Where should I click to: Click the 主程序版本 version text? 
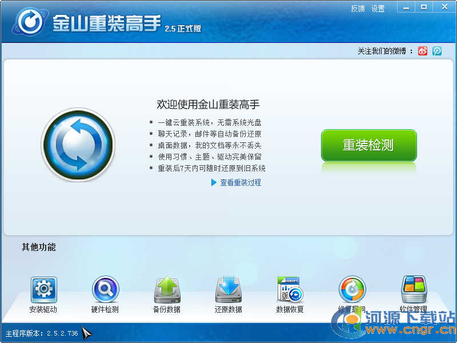point(42,333)
